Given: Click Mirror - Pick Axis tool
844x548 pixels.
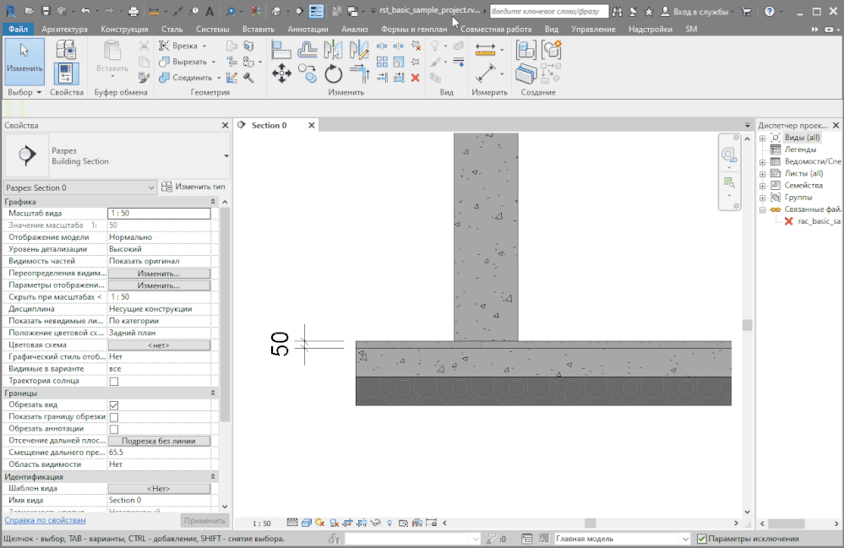Looking at the screenshot, I should click(x=333, y=50).
